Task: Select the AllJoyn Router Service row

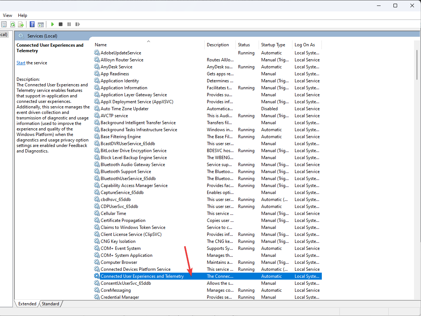Action: (208, 60)
